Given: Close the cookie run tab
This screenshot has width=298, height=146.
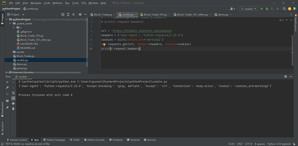Looking at the screenshot, I should 29,77.
